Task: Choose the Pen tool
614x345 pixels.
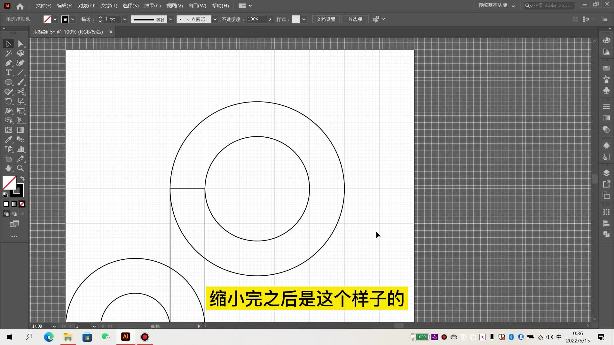Action: tap(9, 63)
